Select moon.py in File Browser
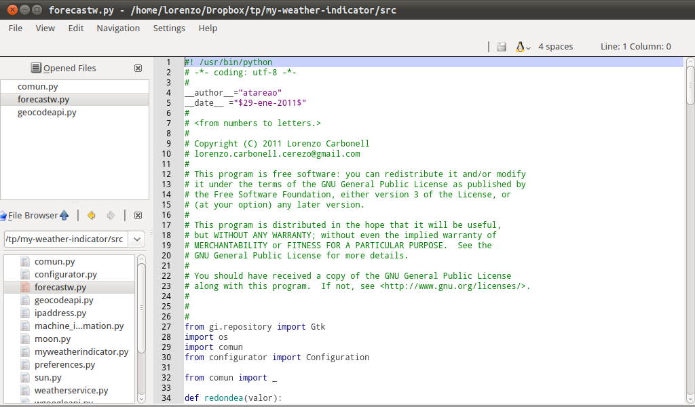The width and height of the screenshot is (695, 407). point(69,338)
